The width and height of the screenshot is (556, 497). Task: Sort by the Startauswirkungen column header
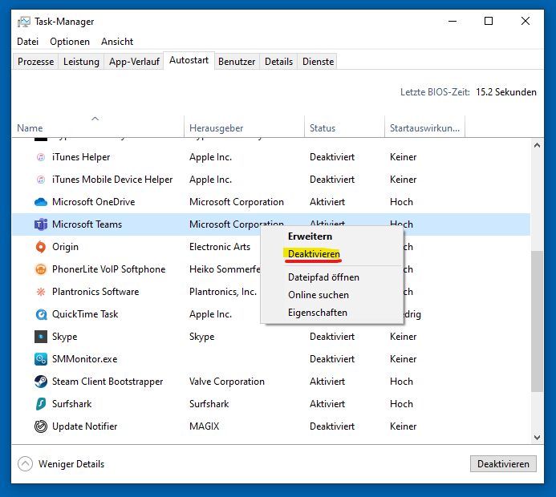(424, 126)
